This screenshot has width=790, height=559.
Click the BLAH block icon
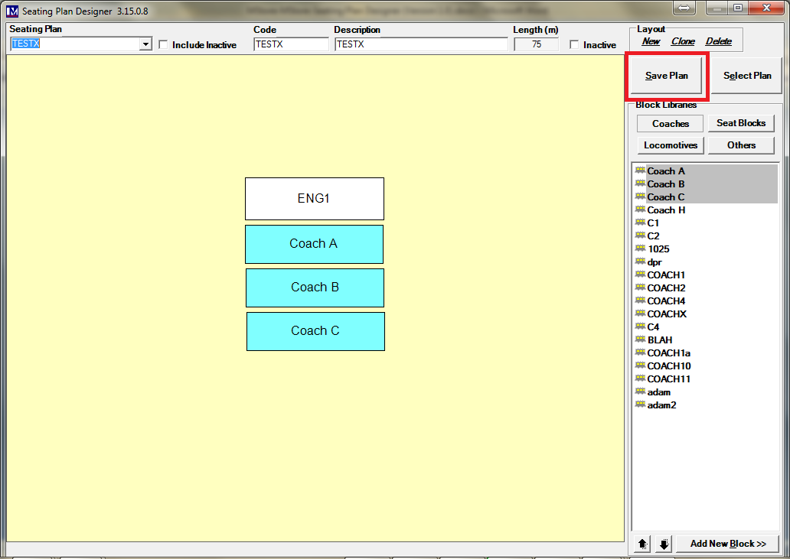pyautogui.click(x=641, y=340)
